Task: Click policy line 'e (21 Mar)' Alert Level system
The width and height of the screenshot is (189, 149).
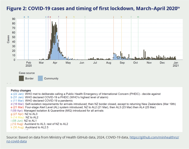Action: point(83,107)
